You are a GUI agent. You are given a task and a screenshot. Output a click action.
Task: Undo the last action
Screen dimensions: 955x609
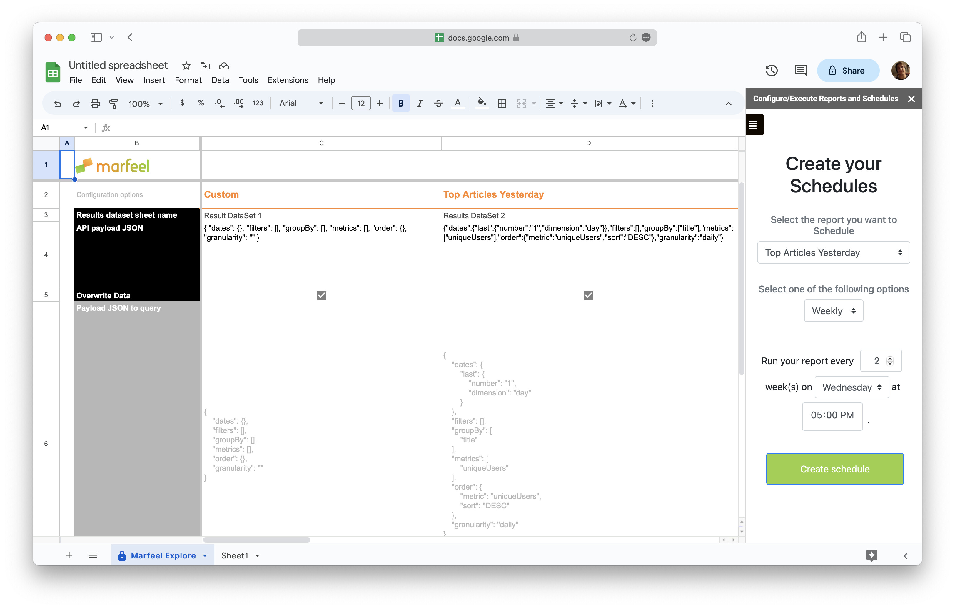pyautogui.click(x=58, y=103)
